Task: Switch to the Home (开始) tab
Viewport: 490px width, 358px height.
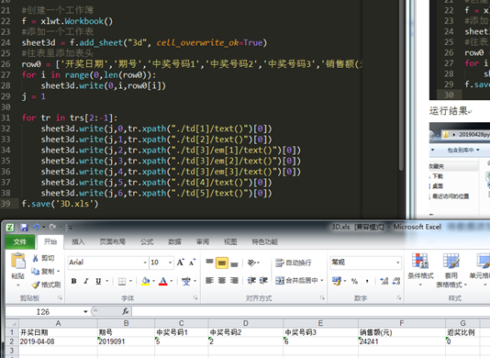Action: pos(50,241)
